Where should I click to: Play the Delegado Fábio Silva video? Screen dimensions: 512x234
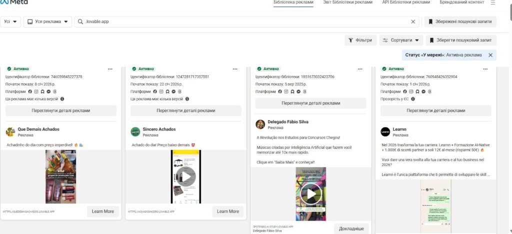click(310, 194)
